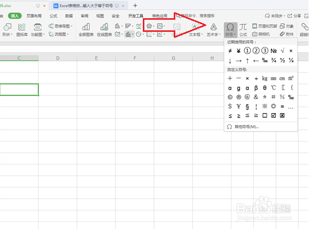This screenshot has width=309, height=229.
Task: Insert the № numero symbol
Action: click(274, 51)
